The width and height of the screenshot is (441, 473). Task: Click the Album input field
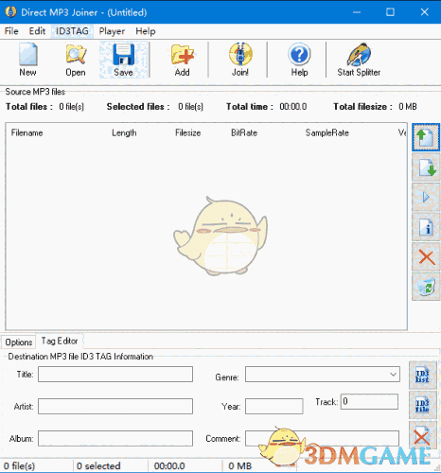point(115,438)
